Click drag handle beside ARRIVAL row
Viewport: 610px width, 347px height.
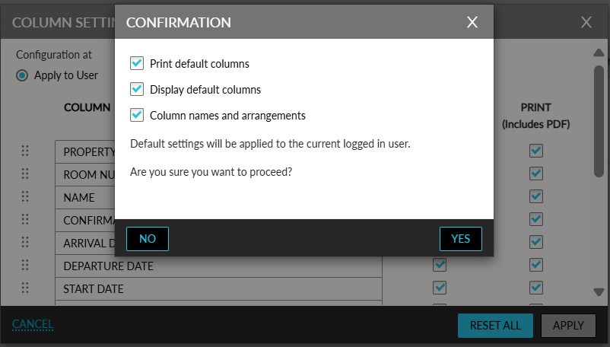pos(25,242)
